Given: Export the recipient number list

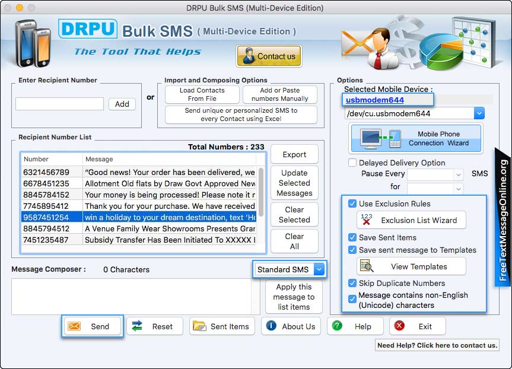Looking at the screenshot, I should (294, 154).
